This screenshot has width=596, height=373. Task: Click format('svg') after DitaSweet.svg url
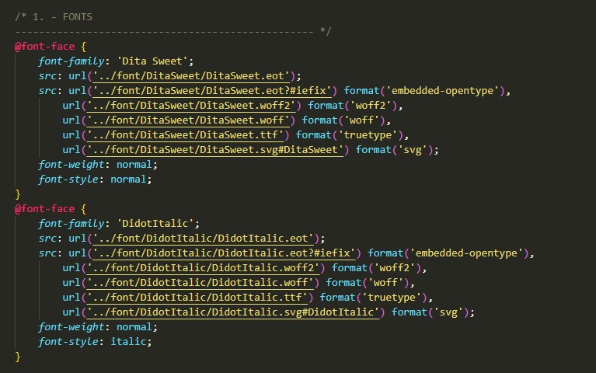pos(394,150)
